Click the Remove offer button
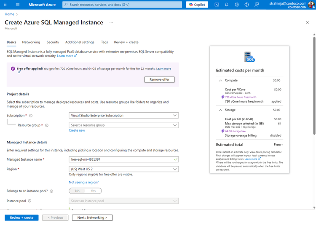Viewport: 316px width, 225px height. click(x=159, y=79)
